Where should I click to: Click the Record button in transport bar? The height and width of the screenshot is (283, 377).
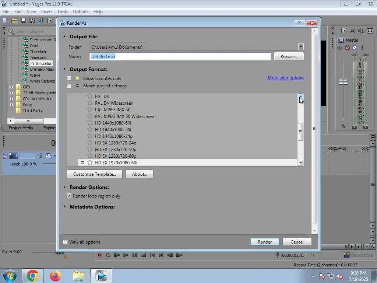point(99,255)
